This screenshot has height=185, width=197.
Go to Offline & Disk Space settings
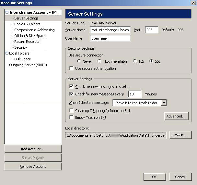coord(30,36)
